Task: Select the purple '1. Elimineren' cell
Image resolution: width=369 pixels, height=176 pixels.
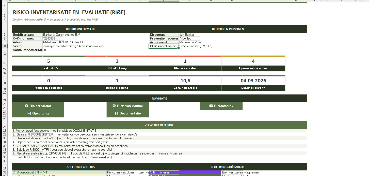Action: [x=185, y=172]
